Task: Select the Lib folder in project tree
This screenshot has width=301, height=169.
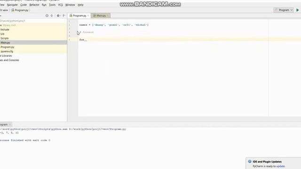Action: (x=2, y=34)
